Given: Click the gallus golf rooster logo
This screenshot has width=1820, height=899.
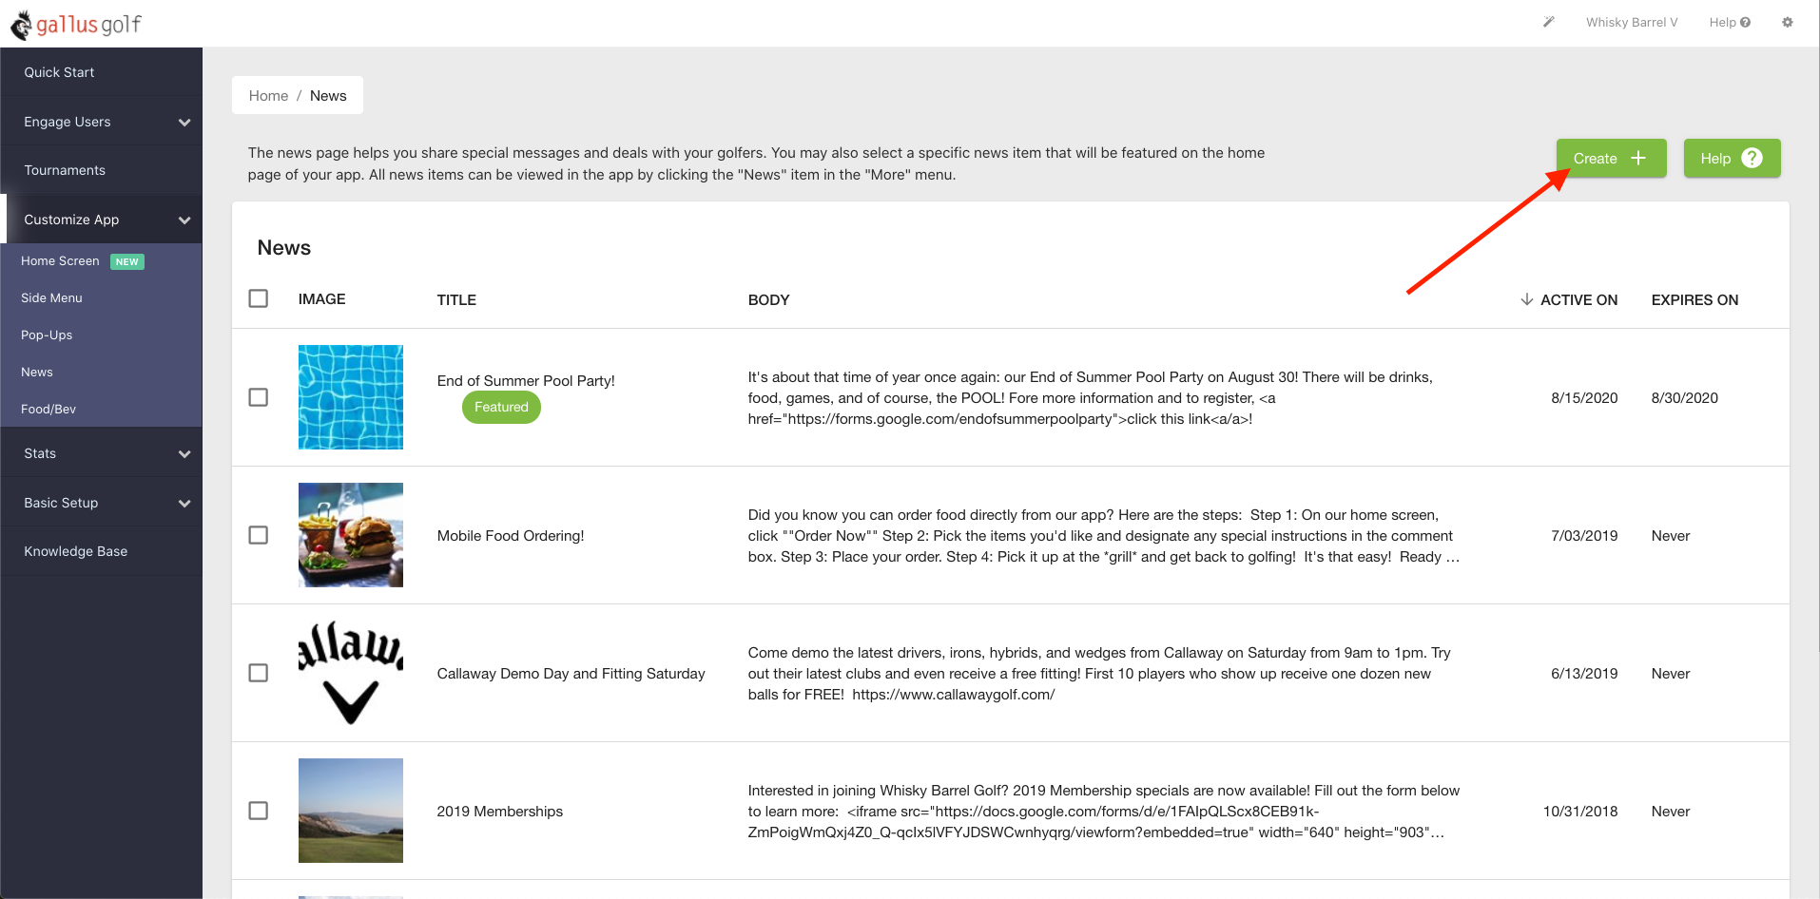Looking at the screenshot, I should pos(21,25).
